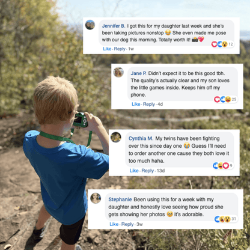Reply to Jane P.'s comment
Image resolution: width=250 pixels, height=250 pixels.
click(x=149, y=104)
